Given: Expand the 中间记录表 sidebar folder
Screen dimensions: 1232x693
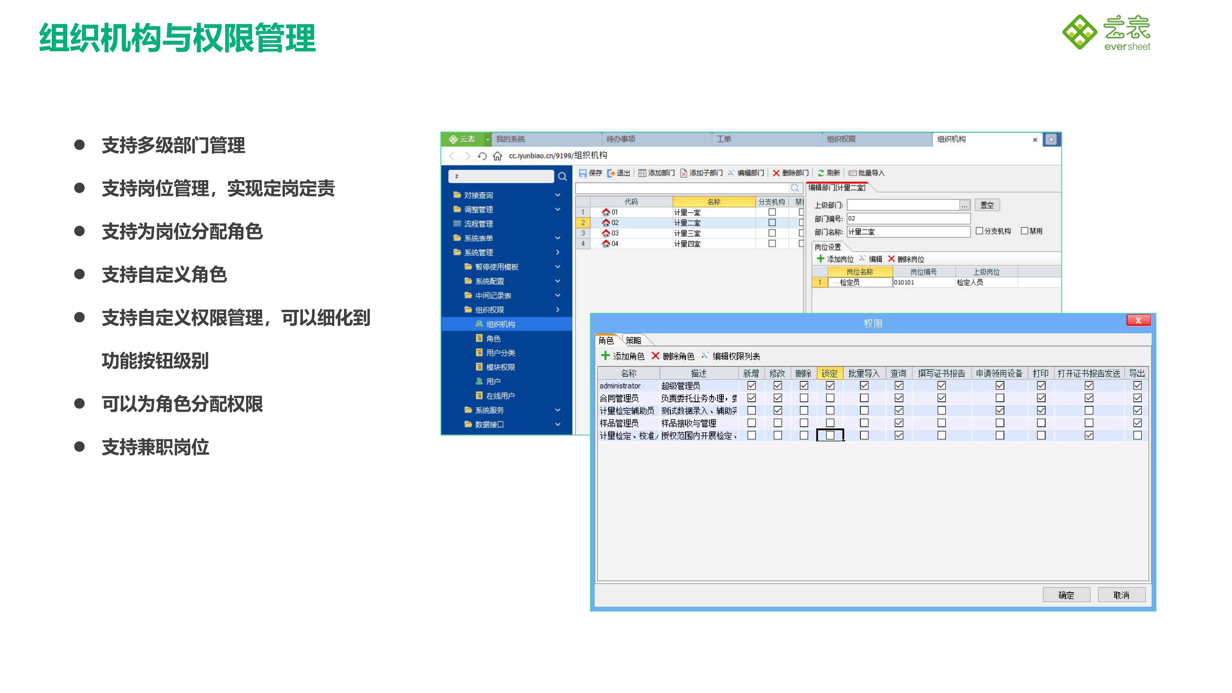Looking at the screenshot, I should coord(558,296).
